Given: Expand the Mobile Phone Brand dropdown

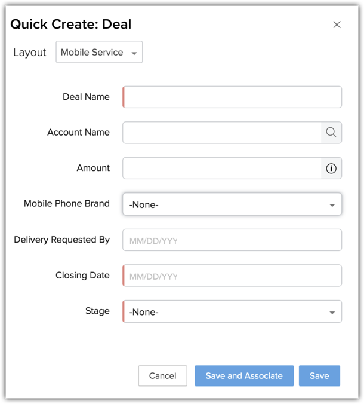Looking at the screenshot, I should click(232, 204).
